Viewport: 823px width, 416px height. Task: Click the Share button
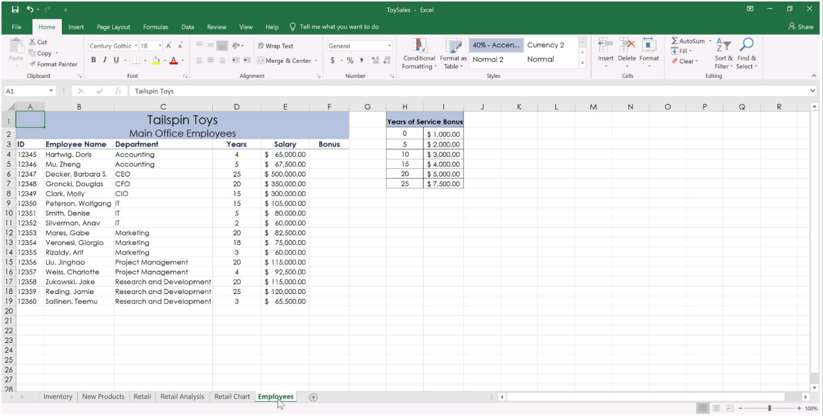[x=801, y=27]
